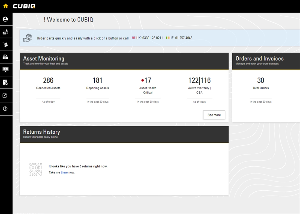This screenshot has width=300, height=214.
Task: Follow the 'there' link in Returns History
Action: point(64,172)
